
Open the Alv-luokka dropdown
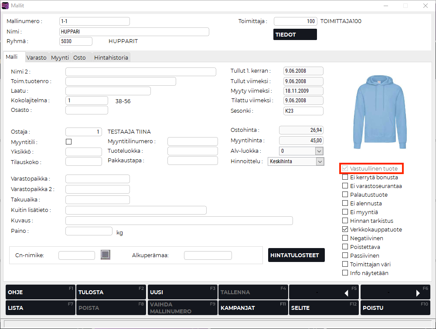(x=319, y=151)
